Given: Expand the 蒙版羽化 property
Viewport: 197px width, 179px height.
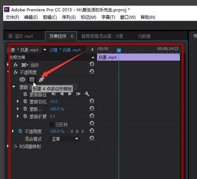Looking at the screenshot, I should pos(18,101).
